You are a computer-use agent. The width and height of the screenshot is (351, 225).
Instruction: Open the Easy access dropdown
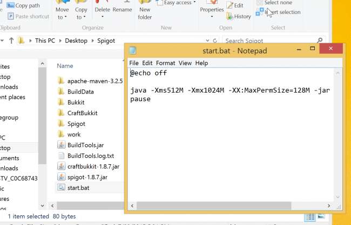click(177, 3)
